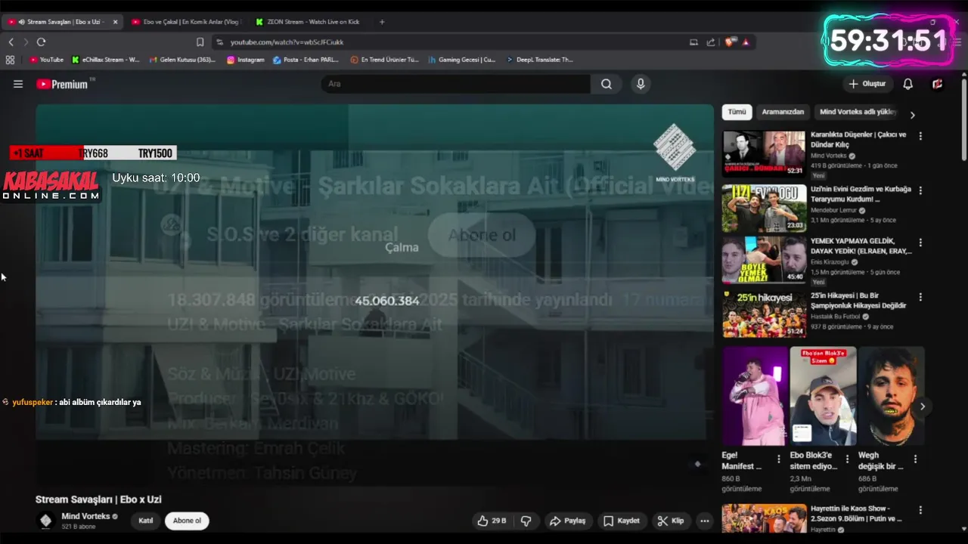
Task: Open the YouTube hamburger guide menu
Action: [18, 84]
